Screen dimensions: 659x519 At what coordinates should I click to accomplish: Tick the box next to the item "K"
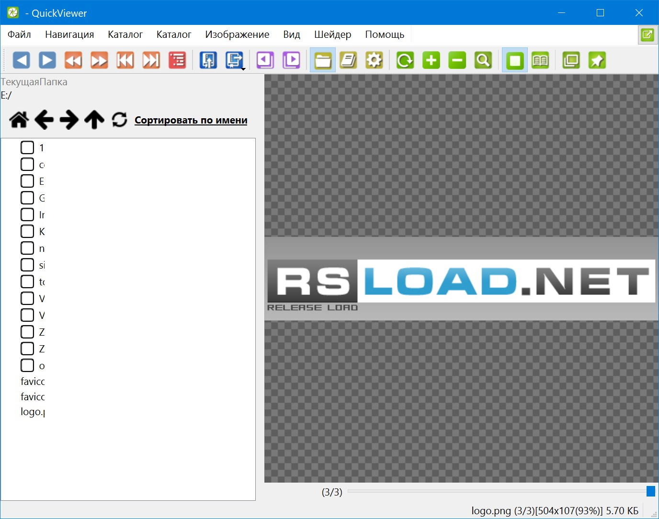[x=27, y=231]
